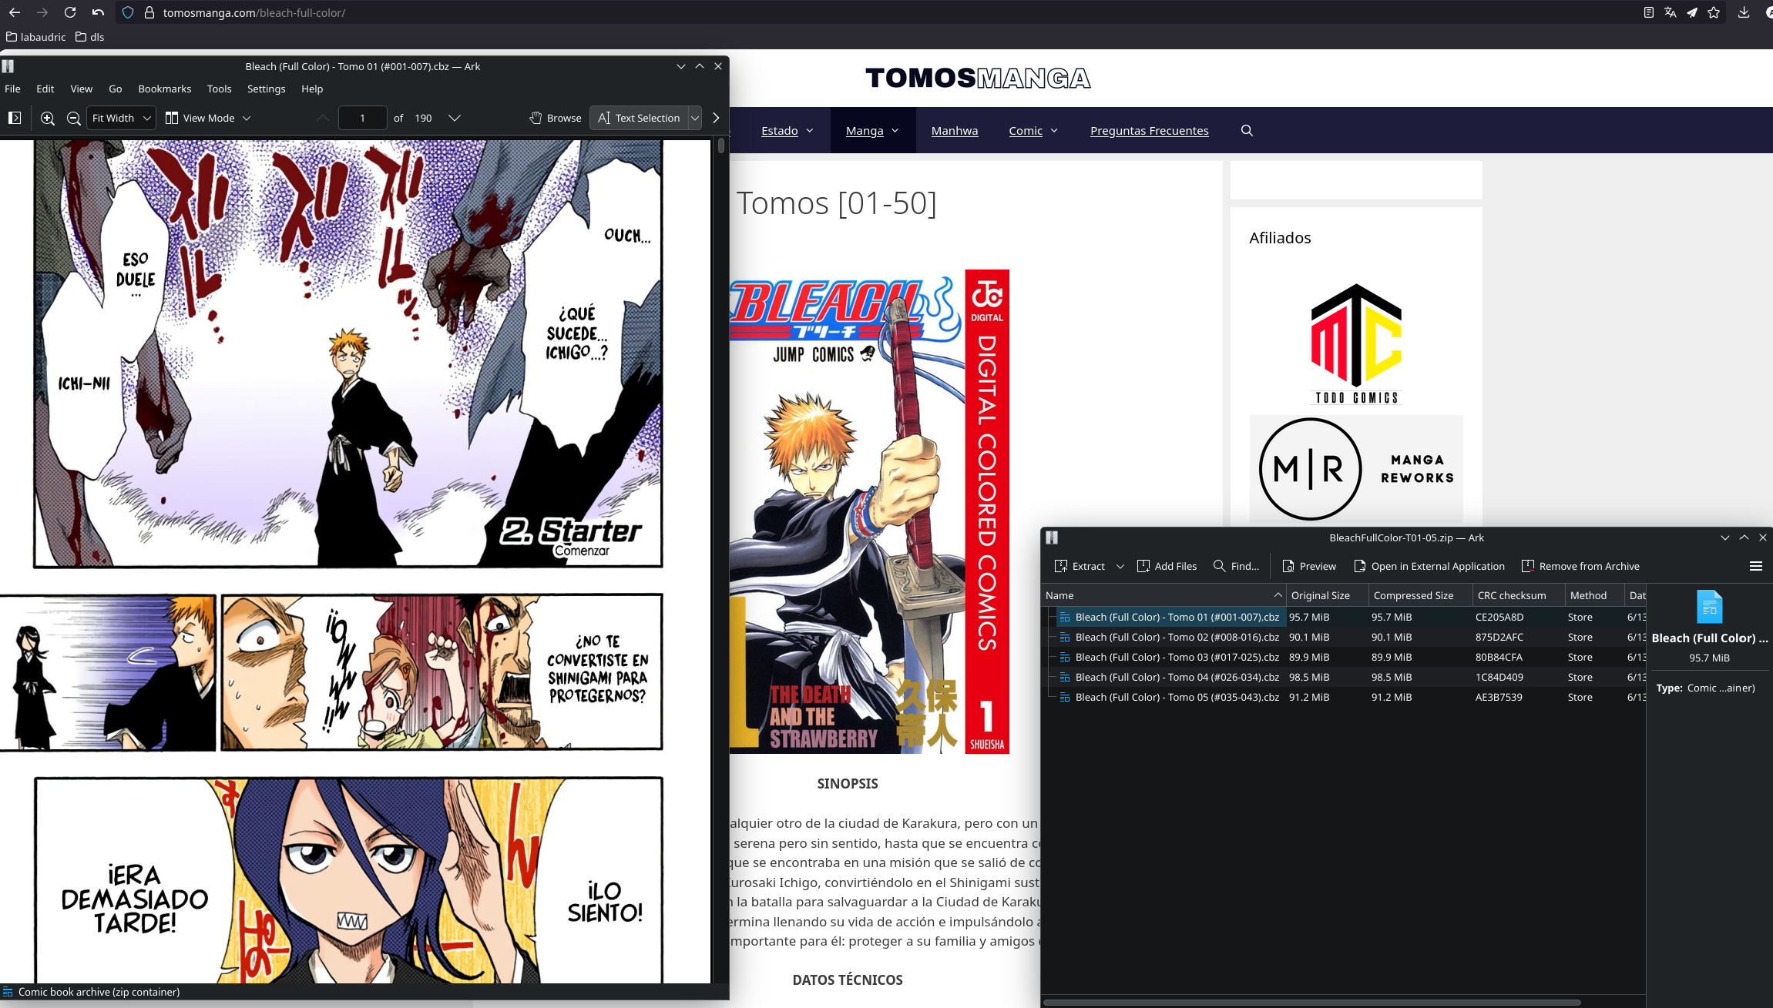Click the browser reload icon

[x=70, y=12]
